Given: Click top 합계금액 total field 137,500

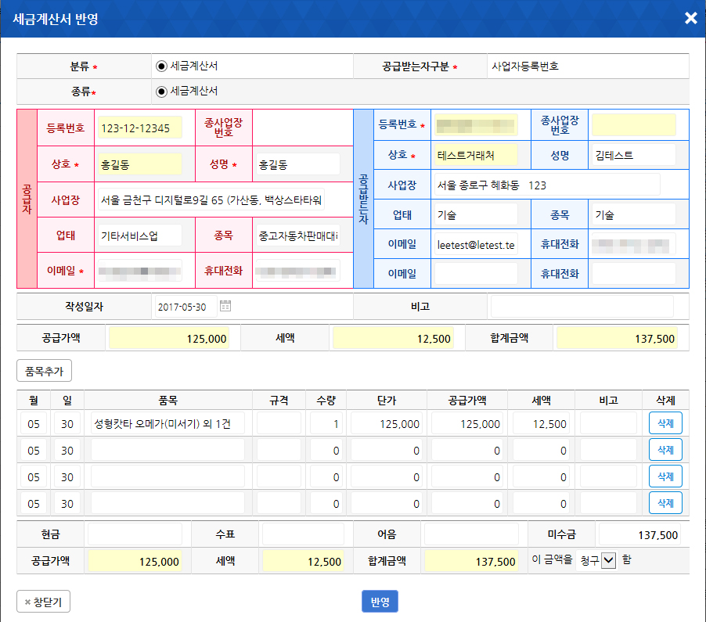Looking at the screenshot, I should 617,338.
